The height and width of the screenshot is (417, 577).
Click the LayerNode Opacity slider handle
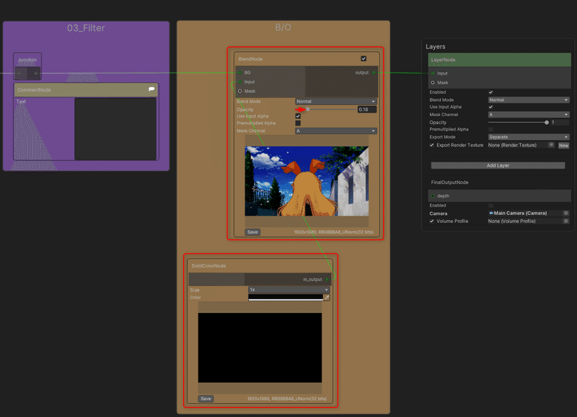(x=547, y=122)
